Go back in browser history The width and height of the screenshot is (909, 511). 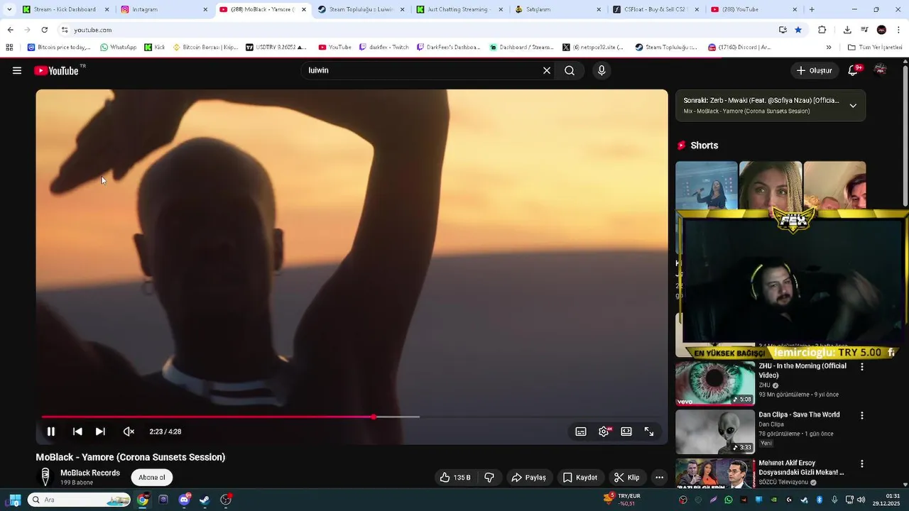pyautogui.click(x=10, y=30)
